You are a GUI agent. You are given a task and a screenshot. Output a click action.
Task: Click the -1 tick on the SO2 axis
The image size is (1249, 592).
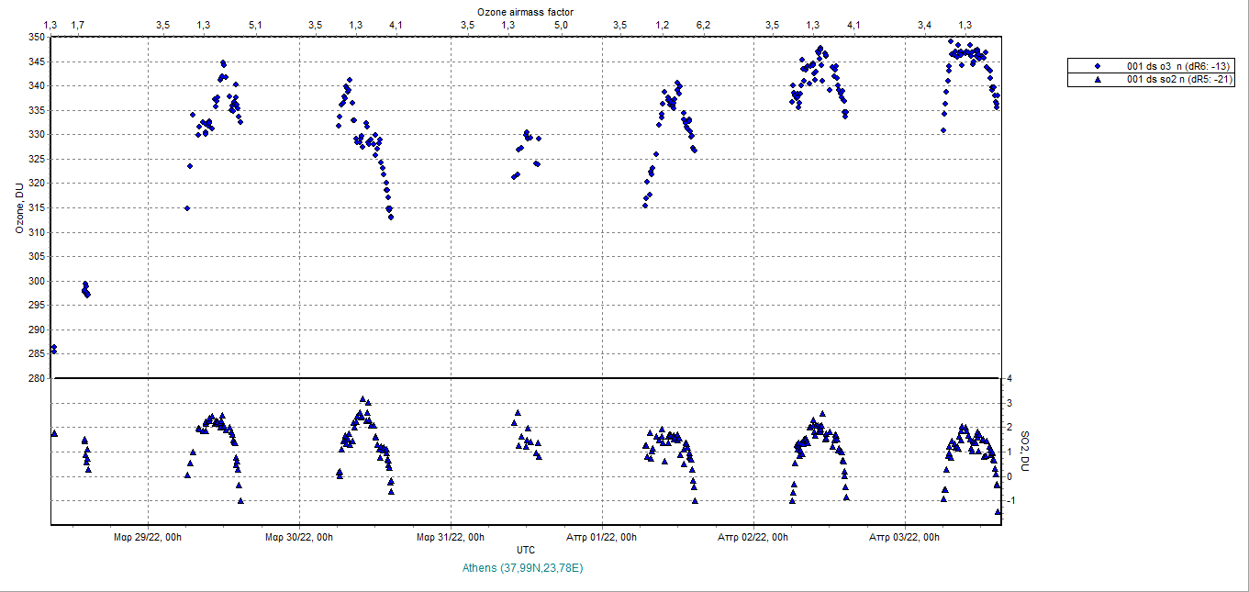click(x=1009, y=500)
